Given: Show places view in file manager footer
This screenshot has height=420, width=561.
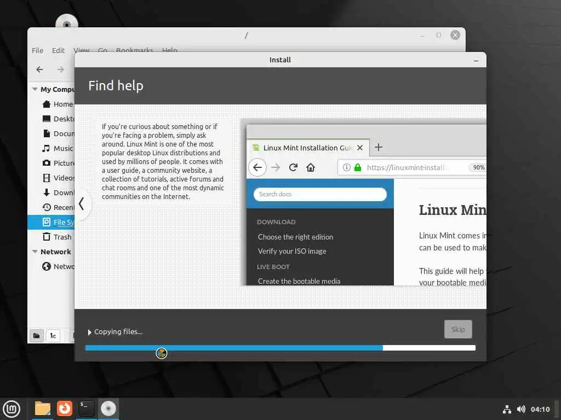Looking at the screenshot, I should coord(37,335).
